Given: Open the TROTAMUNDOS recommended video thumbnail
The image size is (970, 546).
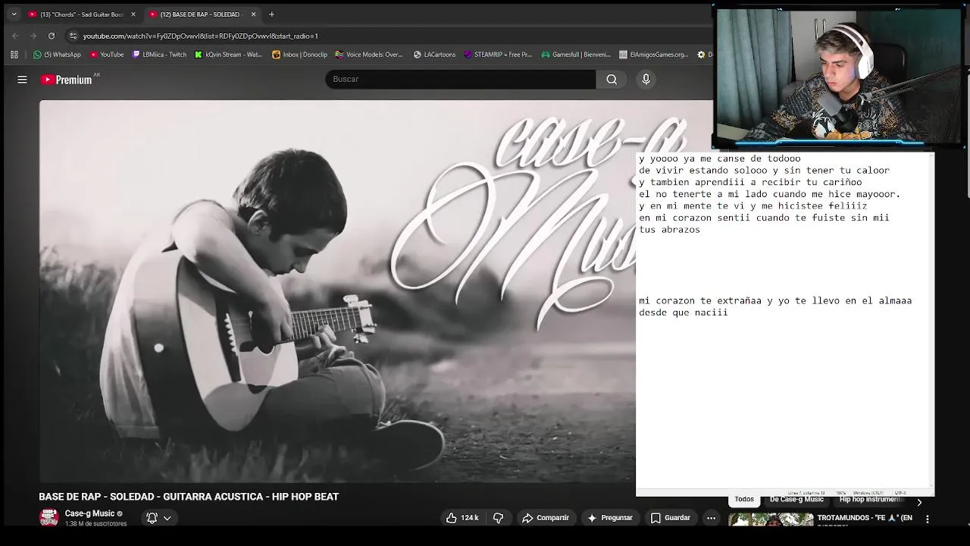Looking at the screenshot, I should [x=771, y=520].
